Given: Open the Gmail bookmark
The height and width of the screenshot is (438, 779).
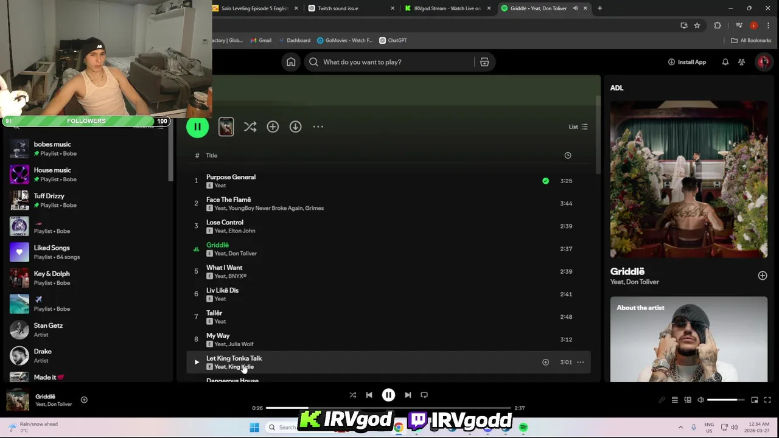Looking at the screenshot, I should pos(260,41).
